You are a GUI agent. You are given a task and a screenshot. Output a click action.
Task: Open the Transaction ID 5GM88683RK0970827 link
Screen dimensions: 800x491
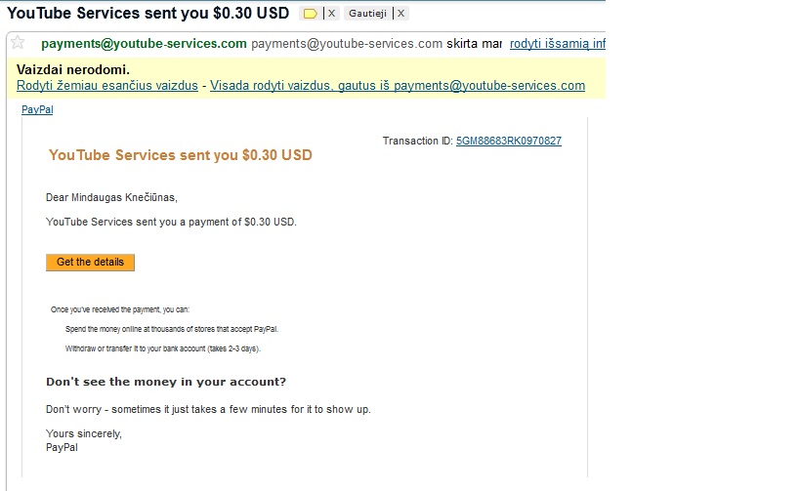click(x=508, y=142)
